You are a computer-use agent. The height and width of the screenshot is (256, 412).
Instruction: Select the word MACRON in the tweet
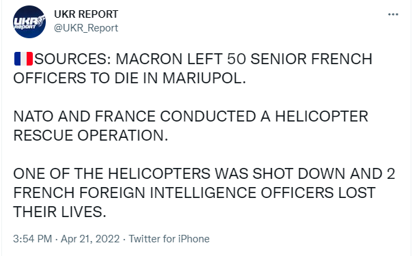pyautogui.click(x=149, y=59)
